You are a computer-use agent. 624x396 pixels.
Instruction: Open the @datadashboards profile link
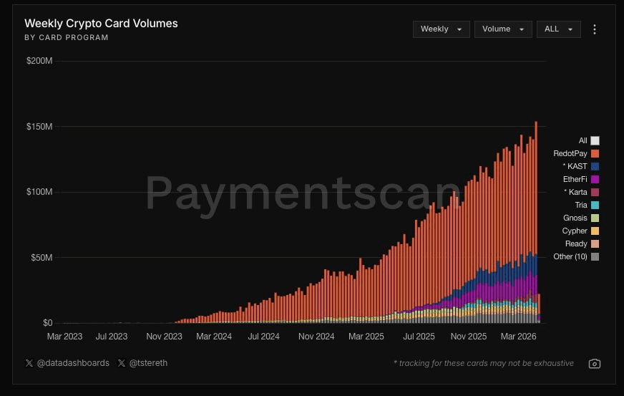coord(72,363)
